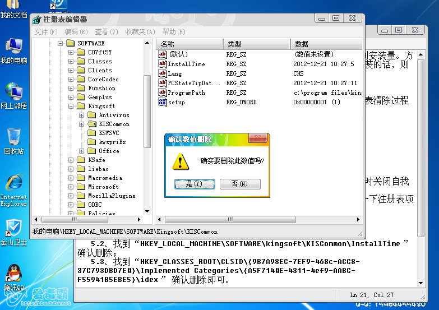Select the Gemplus tree item
Screen dimensions: 439x310
100,97
